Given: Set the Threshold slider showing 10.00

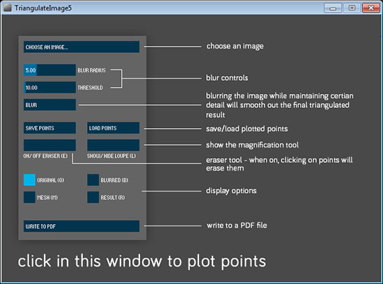Looking at the screenshot, I should (49, 88).
